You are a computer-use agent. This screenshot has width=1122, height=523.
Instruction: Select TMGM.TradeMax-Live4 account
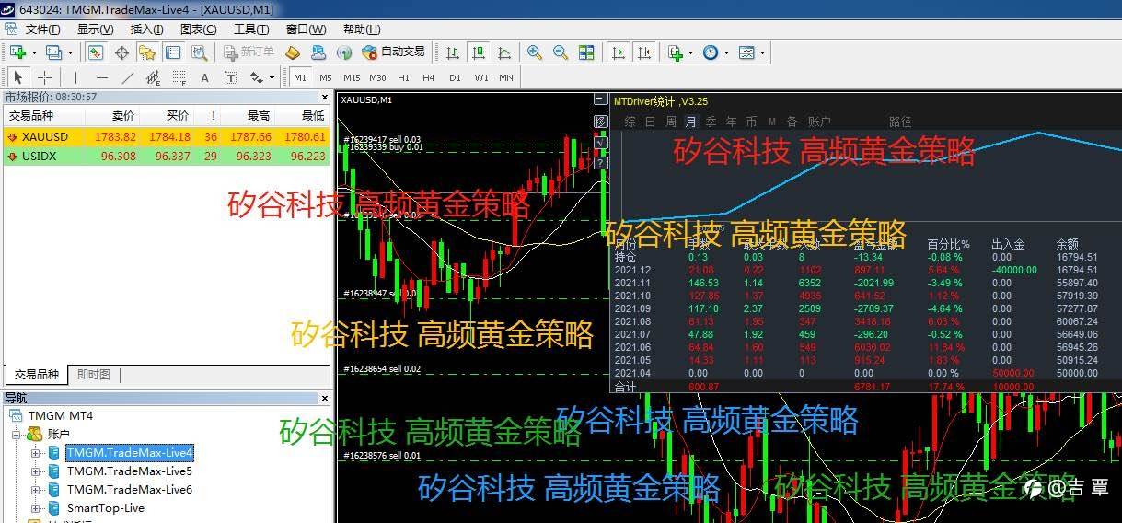pyautogui.click(x=130, y=452)
